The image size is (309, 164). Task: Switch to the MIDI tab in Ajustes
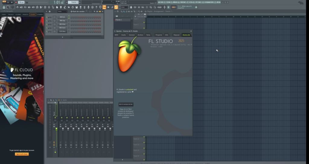click(x=116, y=35)
